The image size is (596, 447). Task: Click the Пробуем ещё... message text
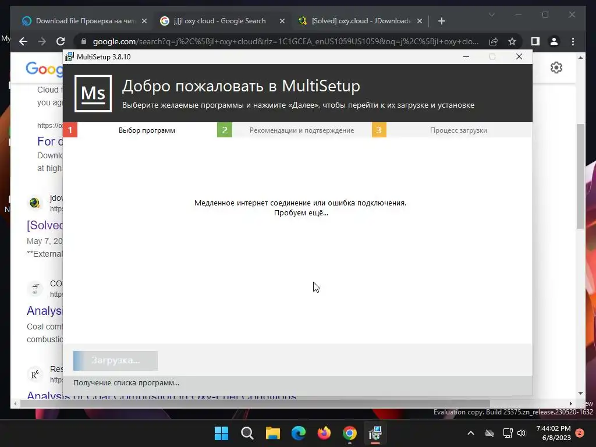(301, 213)
